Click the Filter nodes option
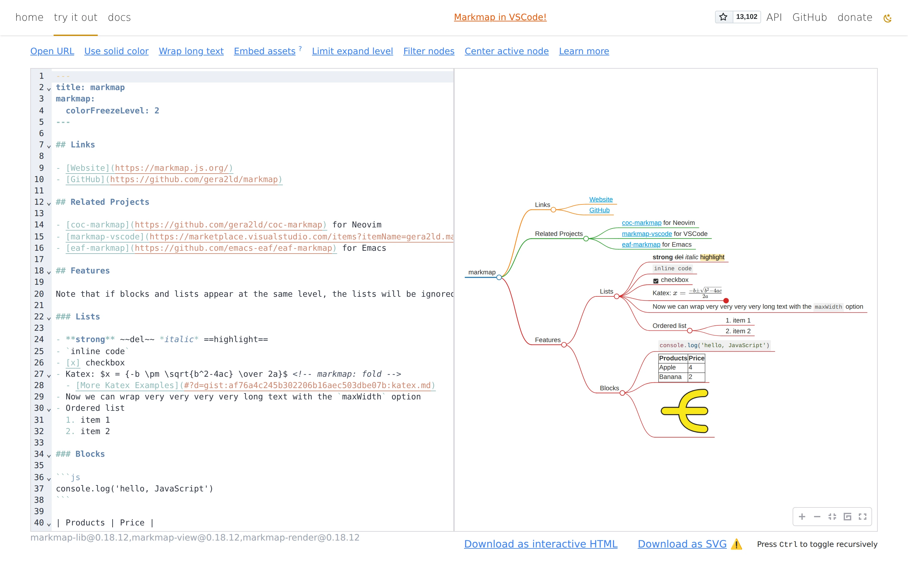Image resolution: width=908 pixels, height=567 pixels. point(429,51)
